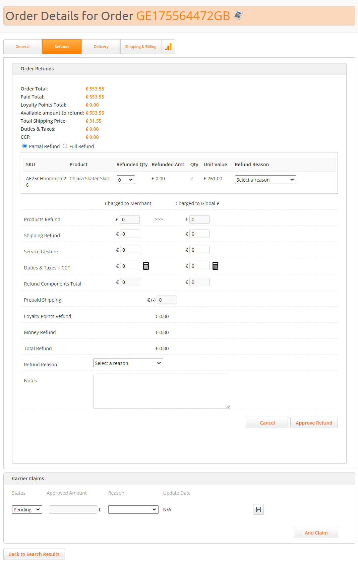Save the carrier claim with disk icon
Viewport: 358px width, 565px height.
258,509
